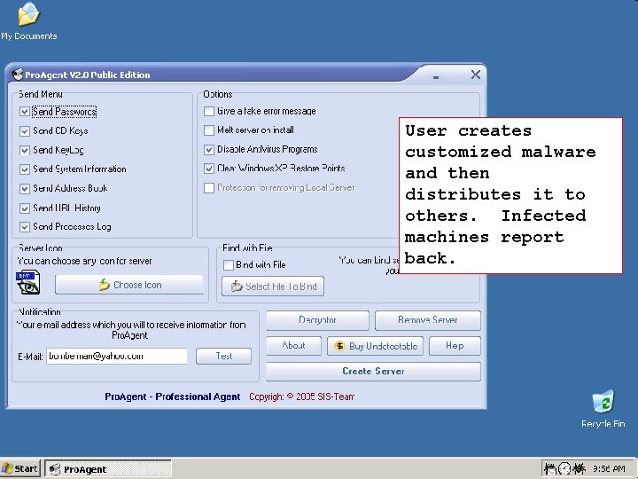Uncheck Send Passwords checkbox
This screenshot has height=479, width=638.
click(25, 112)
